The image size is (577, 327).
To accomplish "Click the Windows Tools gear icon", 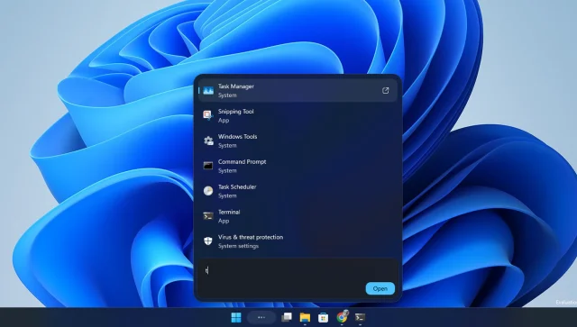I will [x=208, y=141].
